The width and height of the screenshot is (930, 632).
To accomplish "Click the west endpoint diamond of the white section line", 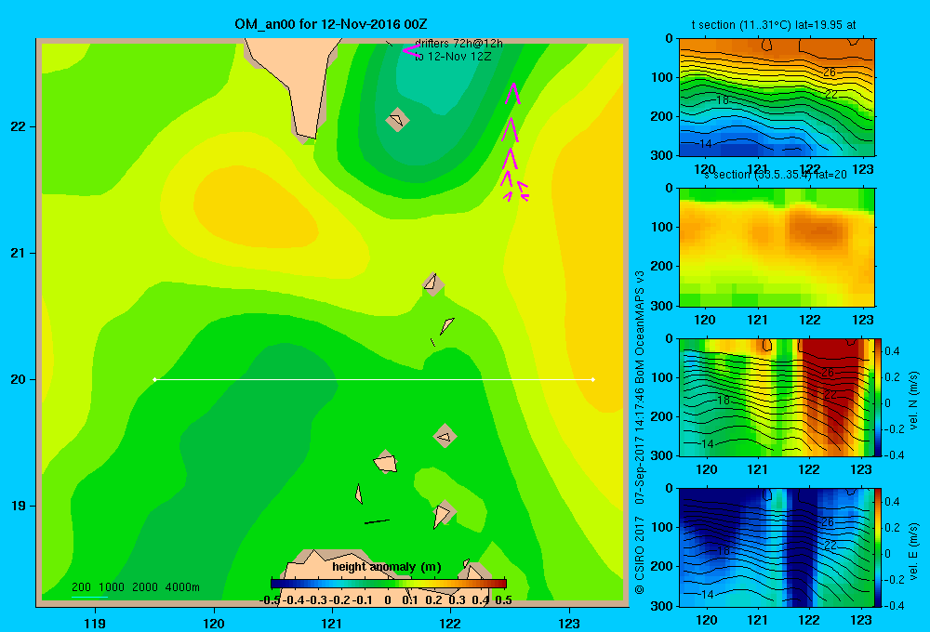I will [x=154, y=379].
